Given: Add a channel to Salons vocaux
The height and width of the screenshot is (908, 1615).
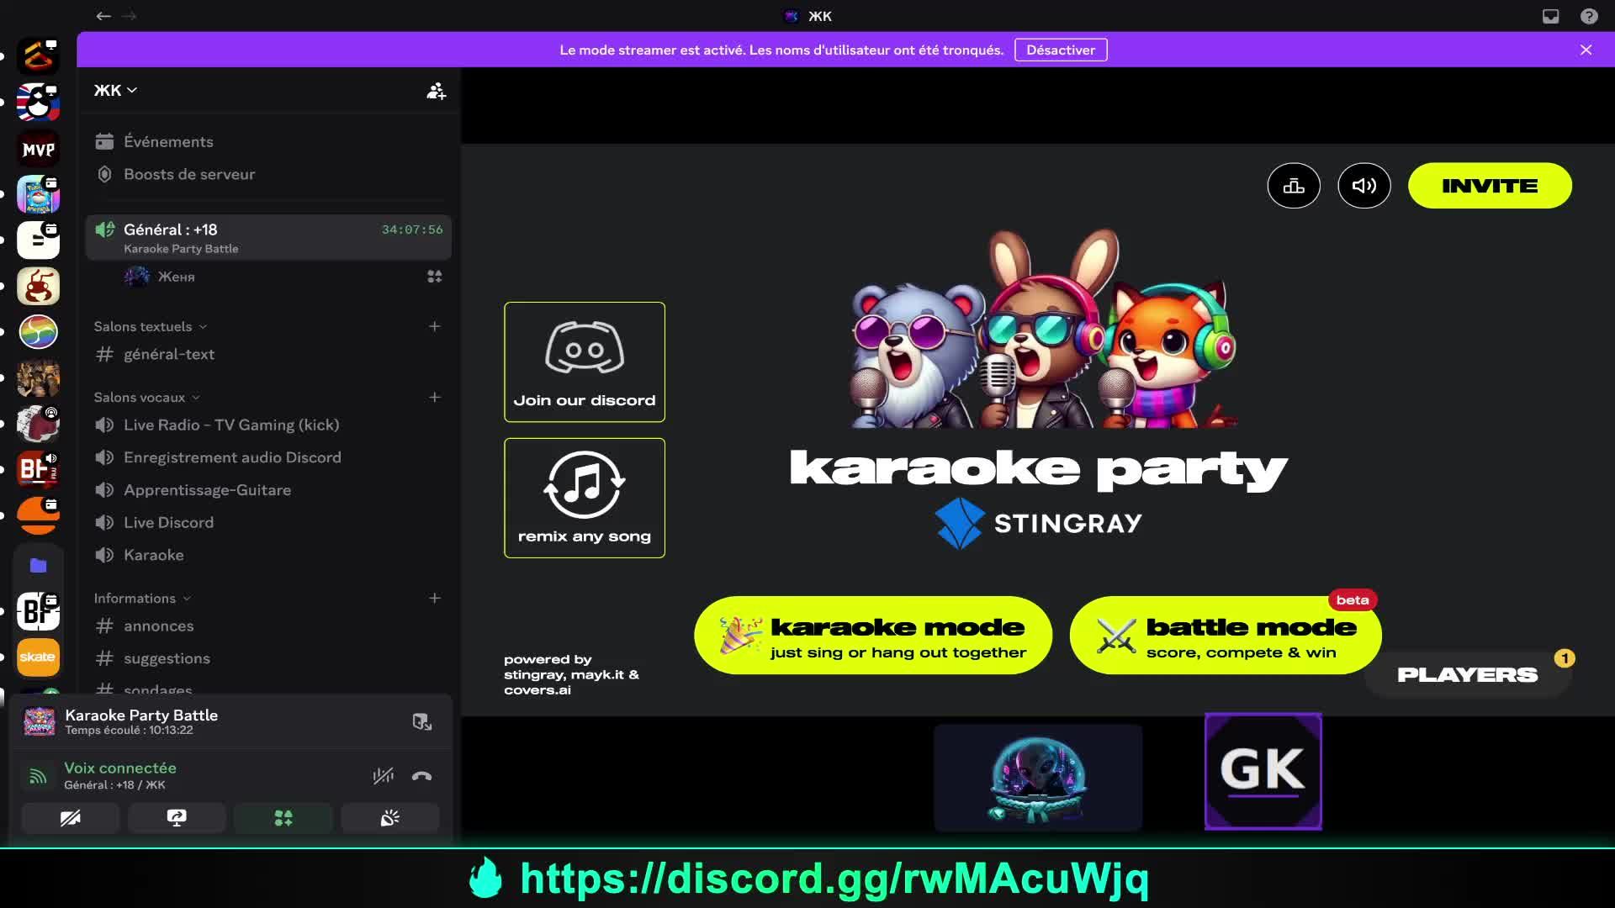Looking at the screenshot, I should click(x=435, y=397).
